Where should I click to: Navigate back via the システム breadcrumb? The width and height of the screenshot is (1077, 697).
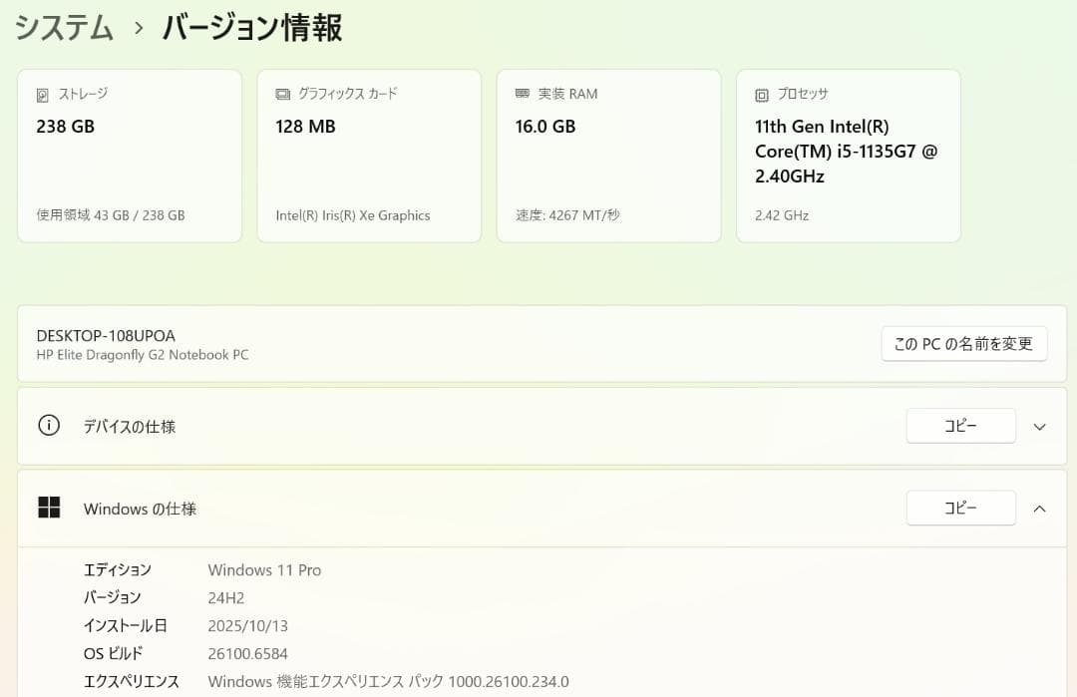click(x=63, y=28)
